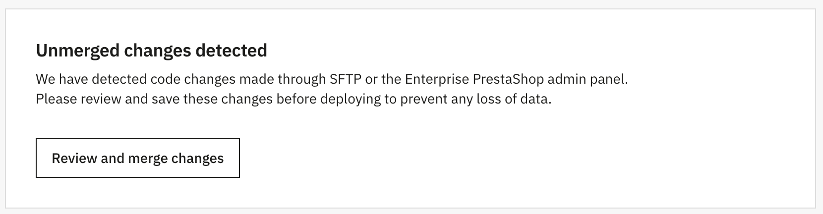Click the Unmerged changes detected heading
Screen dimensions: 823x214
point(151,50)
